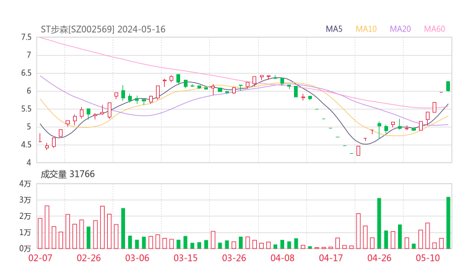Click the 02-07 date axis label
Viewport: 458px width, 272px height.
tap(40, 258)
